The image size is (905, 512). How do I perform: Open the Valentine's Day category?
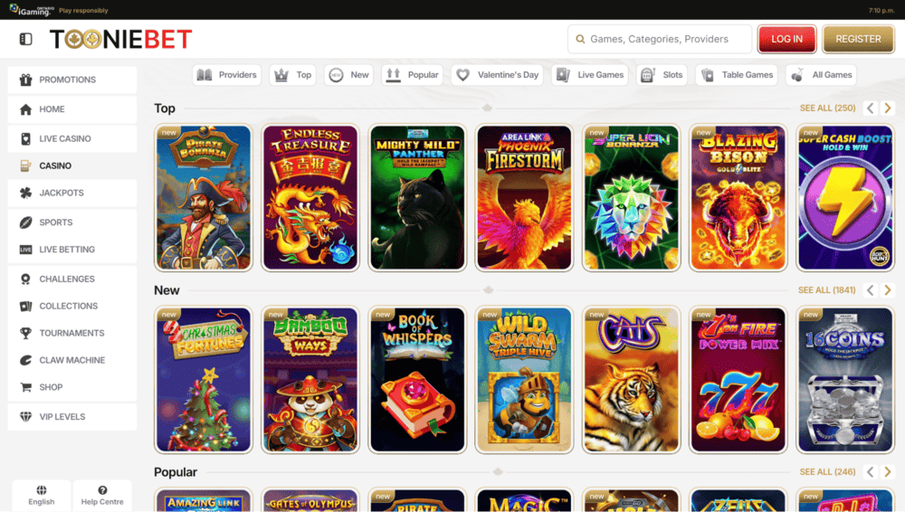(x=497, y=75)
